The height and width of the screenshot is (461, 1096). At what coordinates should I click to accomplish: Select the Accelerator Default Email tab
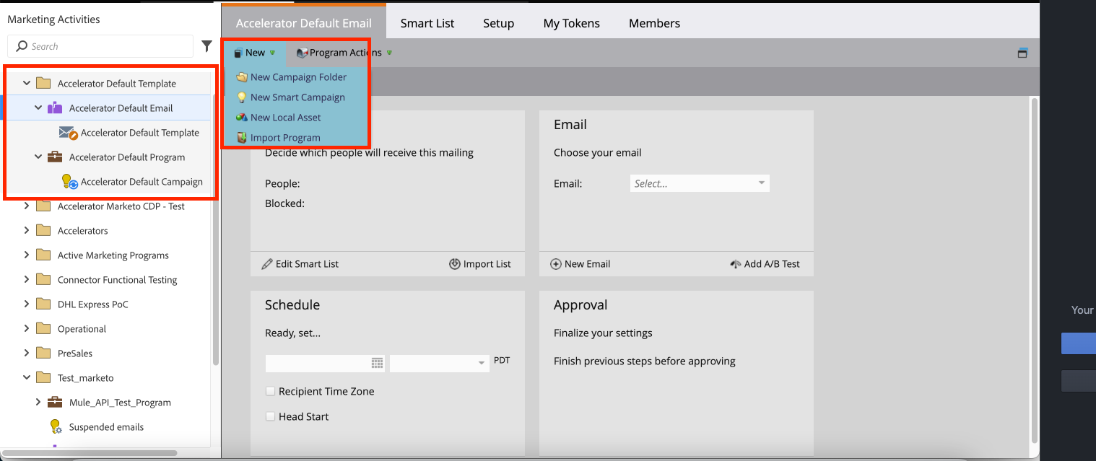tap(304, 23)
